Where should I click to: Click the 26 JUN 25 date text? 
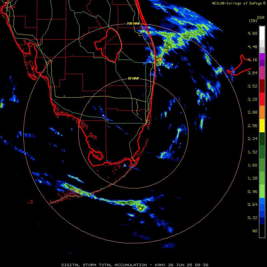(180, 265)
